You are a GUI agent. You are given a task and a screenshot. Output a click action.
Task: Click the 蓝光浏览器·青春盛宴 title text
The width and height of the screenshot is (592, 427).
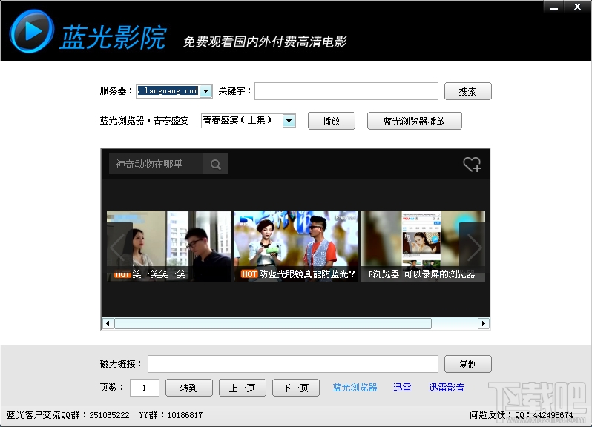[144, 121]
